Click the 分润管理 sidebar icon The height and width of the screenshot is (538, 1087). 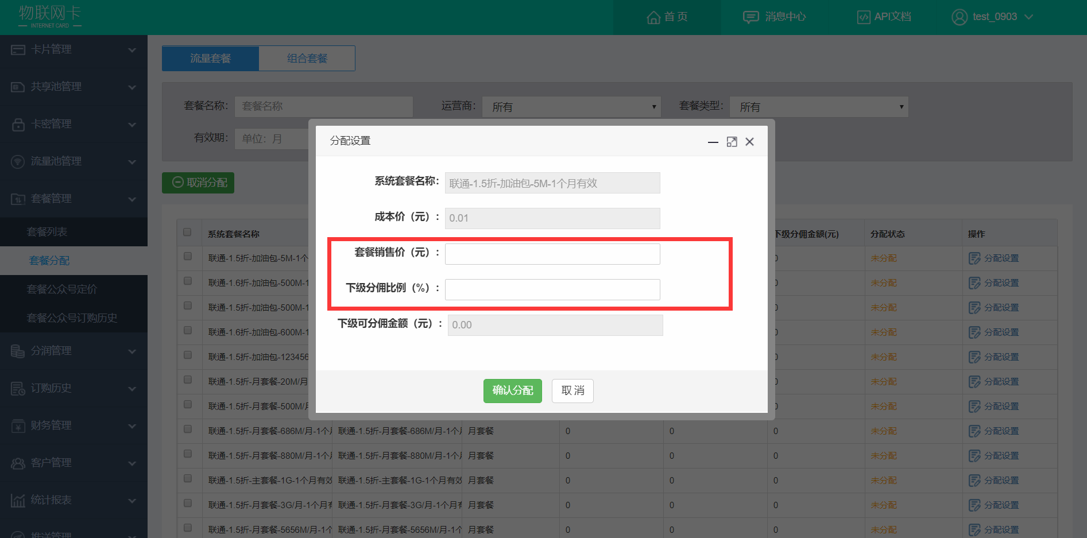pyautogui.click(x=18, y=351)
